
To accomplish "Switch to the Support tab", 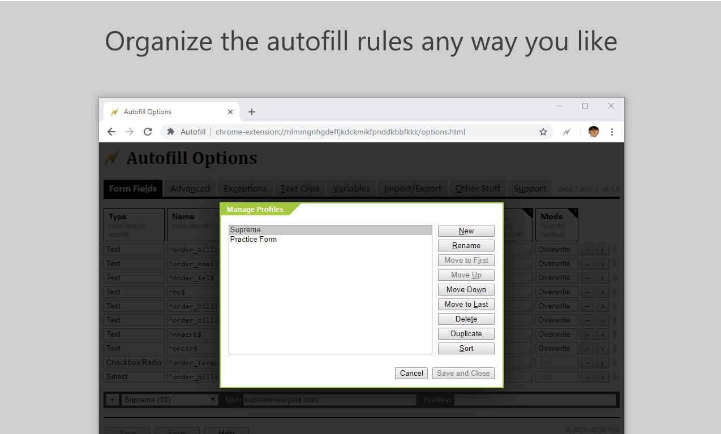I will (x=530, y=189).
